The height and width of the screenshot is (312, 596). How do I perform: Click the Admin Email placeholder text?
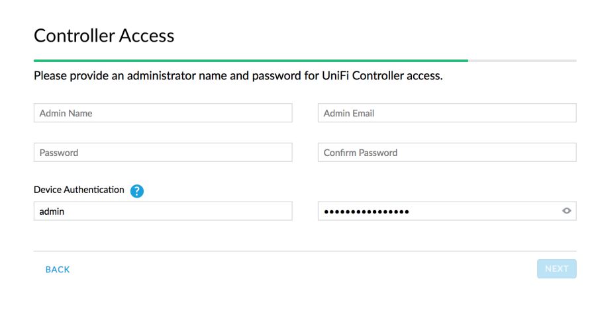pos(349,113)
